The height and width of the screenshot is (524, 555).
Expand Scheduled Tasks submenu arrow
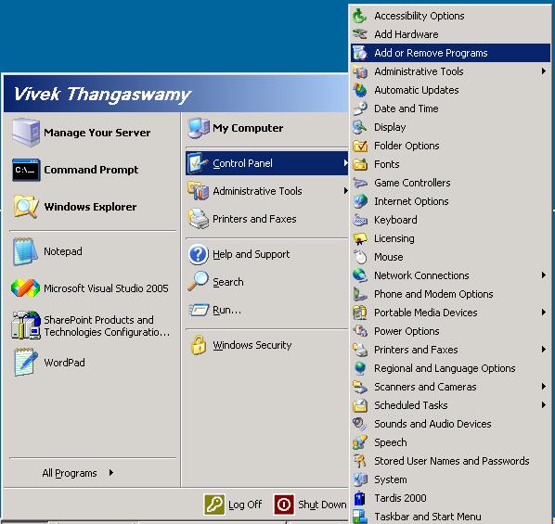coord(544,404)
